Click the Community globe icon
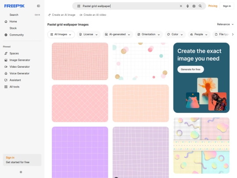Viewport: 237px width, 178px height. pos(6,35)
